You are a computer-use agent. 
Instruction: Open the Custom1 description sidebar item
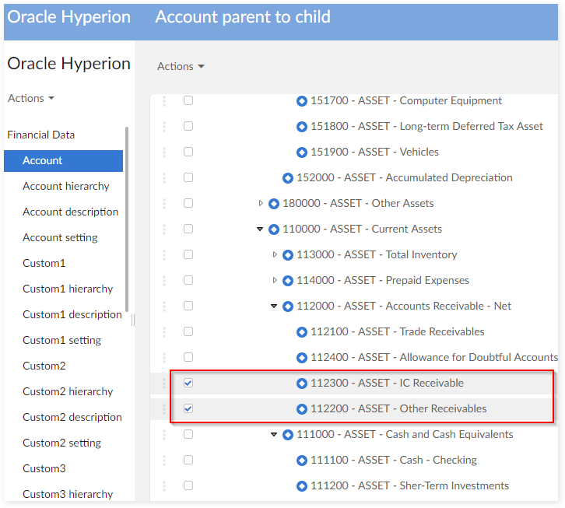point(72,314)
